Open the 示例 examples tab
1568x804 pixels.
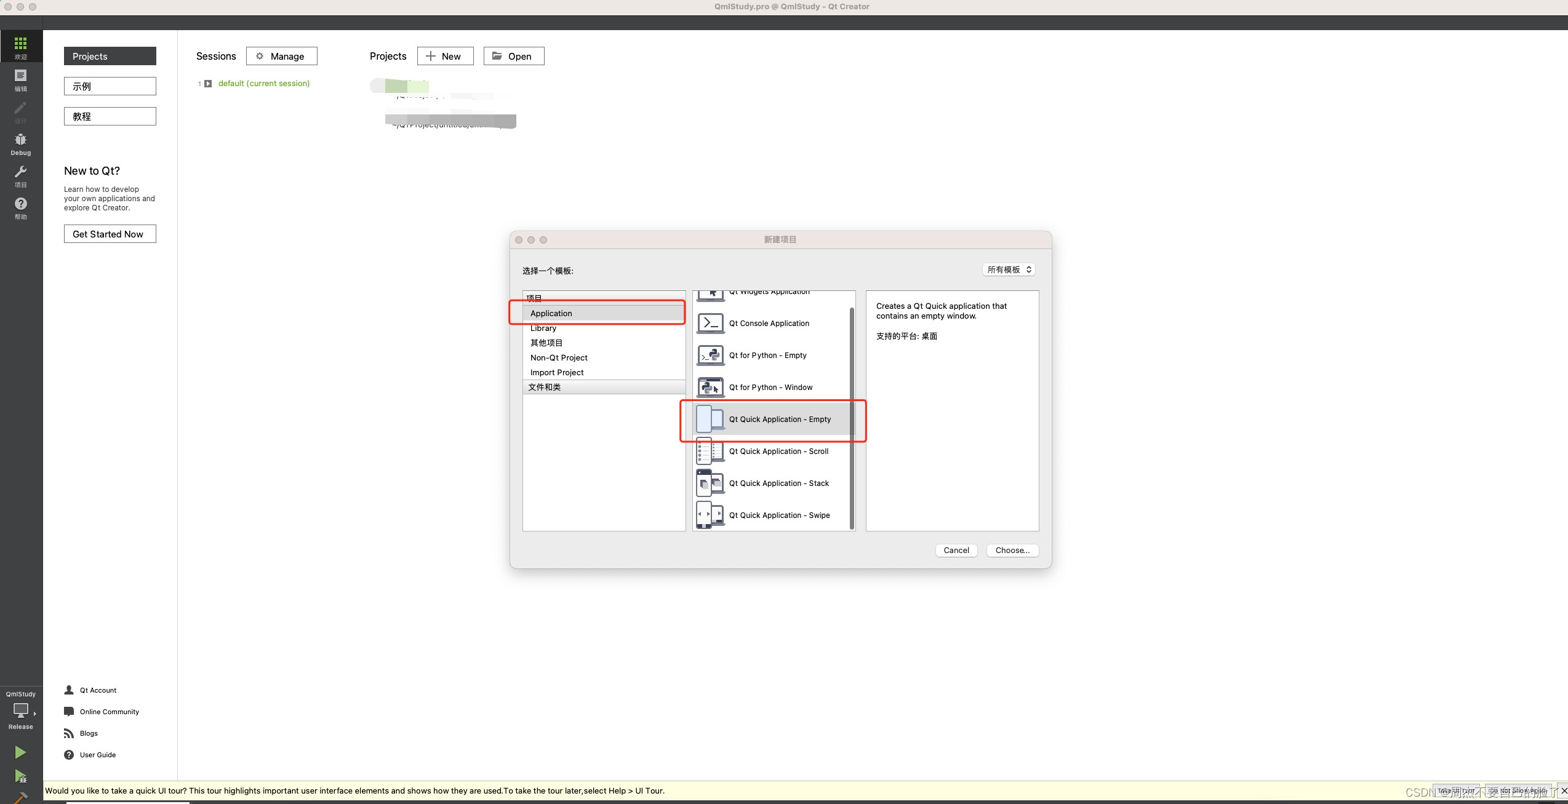point(110,86)
